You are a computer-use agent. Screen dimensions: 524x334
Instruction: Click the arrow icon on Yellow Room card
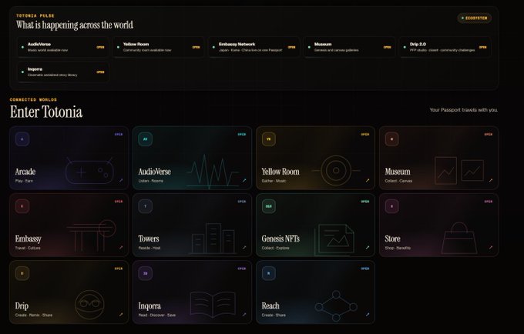click(x=368, y=180)
